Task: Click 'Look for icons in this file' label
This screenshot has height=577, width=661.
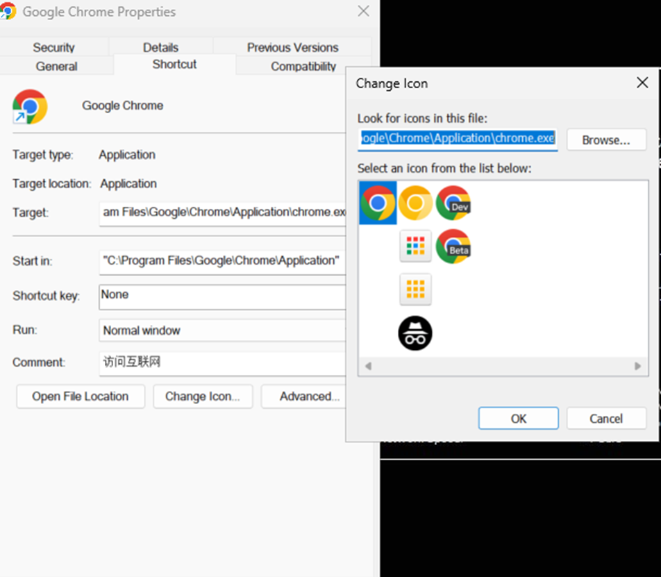Action: 422,119
